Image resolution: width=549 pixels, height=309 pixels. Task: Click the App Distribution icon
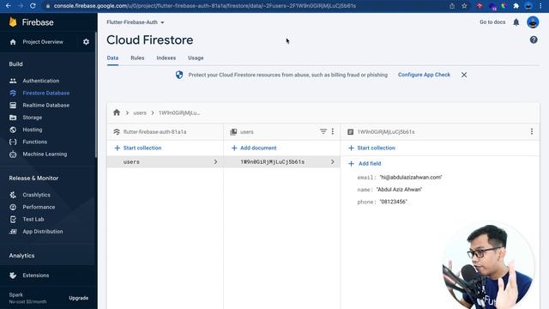pyautogui.click(x=13, y=232)
